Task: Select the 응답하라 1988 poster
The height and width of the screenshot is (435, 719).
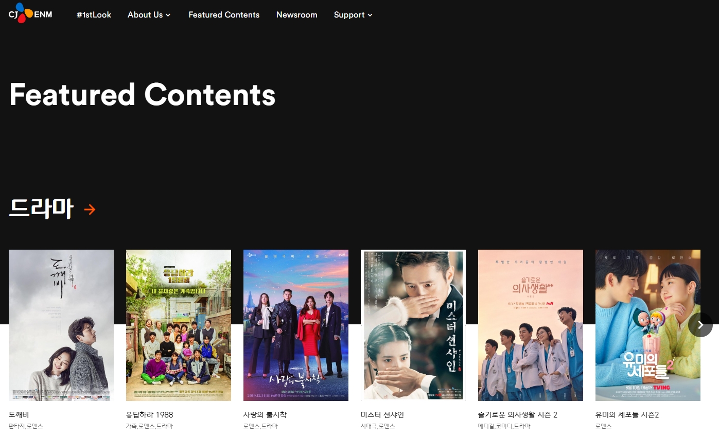Action: pyautogui.click(x=179, y=325)
